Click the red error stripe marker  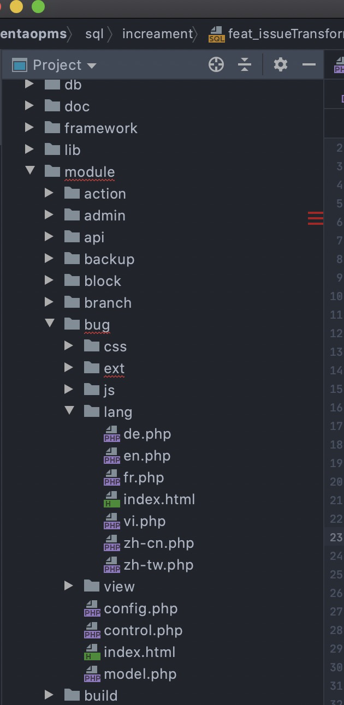coord(315,219)
